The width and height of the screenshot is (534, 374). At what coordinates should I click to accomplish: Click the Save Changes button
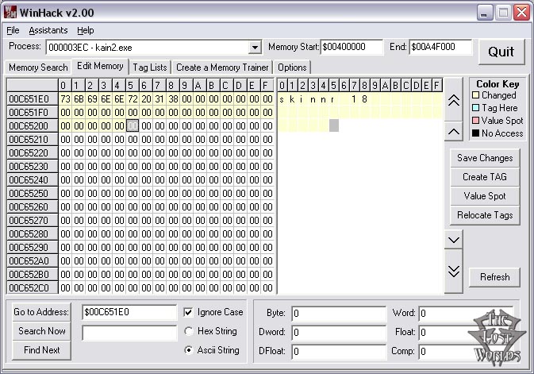pyautogui.click(x=485, y=158)
